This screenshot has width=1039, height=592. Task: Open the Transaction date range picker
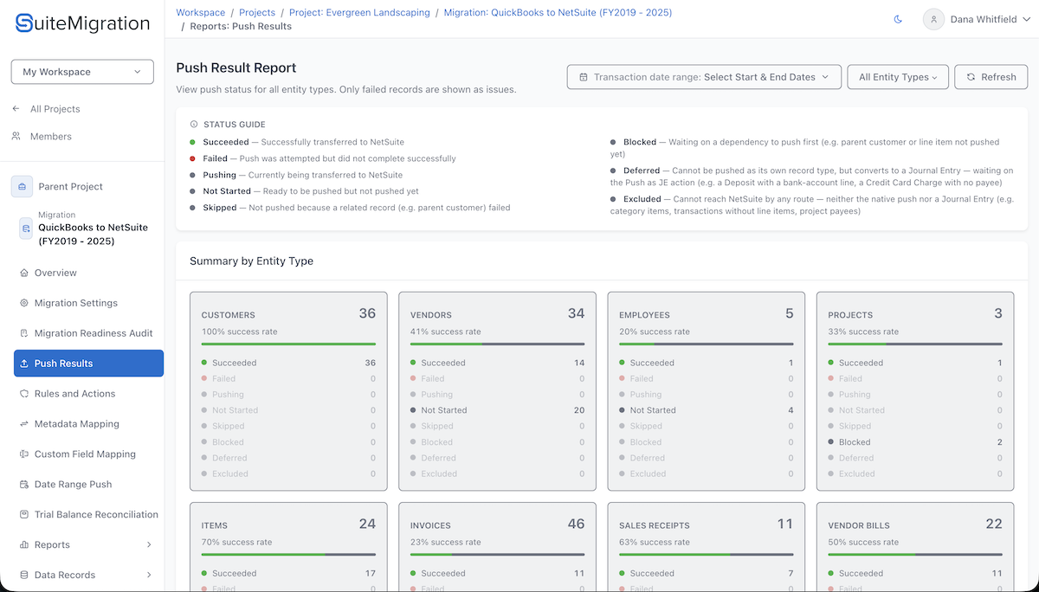704,77
